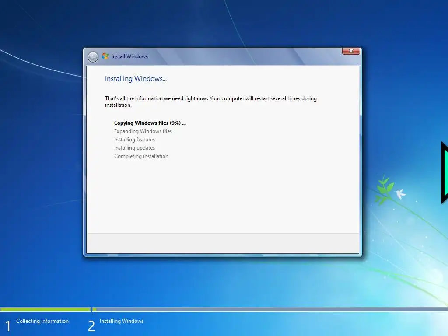This screenshot has width=448, height=336.
Task: Click the green Collecting information progress bar
Action: click(x=45, y=309)
